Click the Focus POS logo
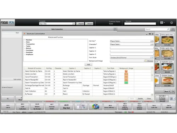 point(7,22)
